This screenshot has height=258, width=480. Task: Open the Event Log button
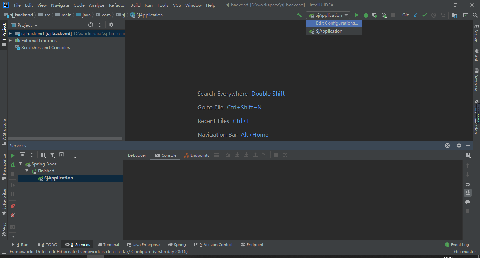pyautogui.click(x=457, y=245)
